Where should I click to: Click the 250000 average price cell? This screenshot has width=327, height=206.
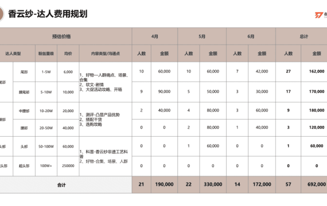coord(68,166)
